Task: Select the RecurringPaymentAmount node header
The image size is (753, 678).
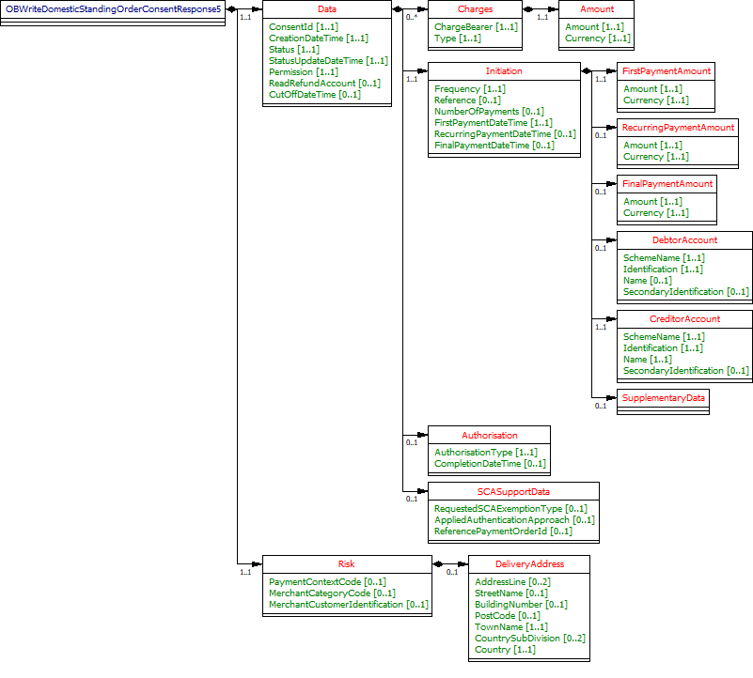Action: (678, 127)
